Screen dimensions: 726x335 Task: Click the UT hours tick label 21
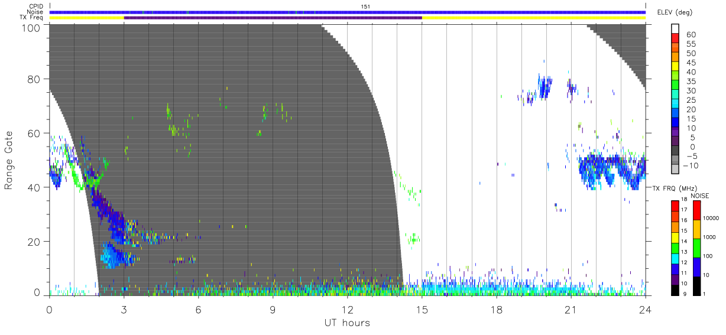(571, 310)
